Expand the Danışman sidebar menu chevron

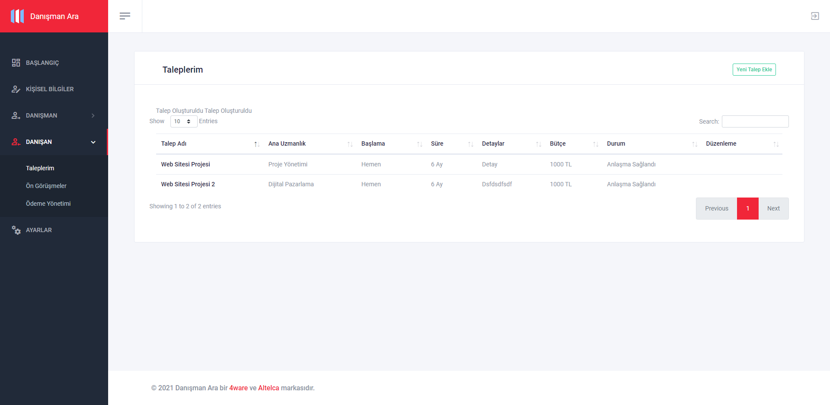tap(93, 115)
